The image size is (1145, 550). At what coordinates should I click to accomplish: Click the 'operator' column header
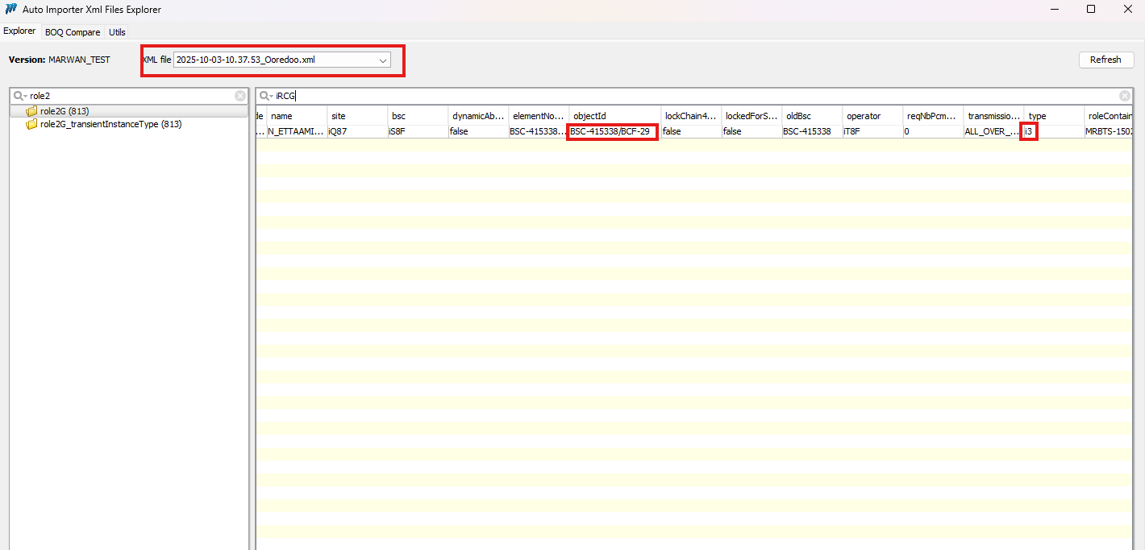click(872, 116)
